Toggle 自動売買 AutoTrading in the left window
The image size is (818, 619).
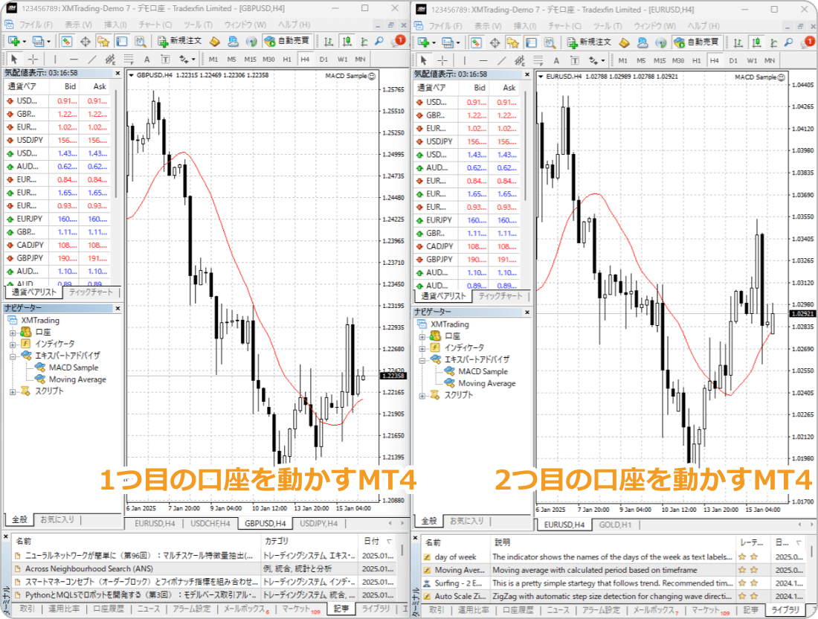click(287, 41)
